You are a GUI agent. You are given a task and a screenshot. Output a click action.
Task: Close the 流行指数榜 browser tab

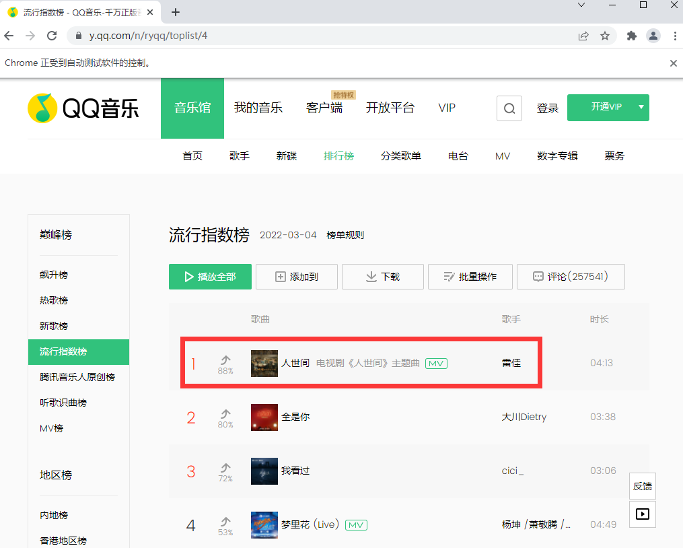[x=150, y=12]
